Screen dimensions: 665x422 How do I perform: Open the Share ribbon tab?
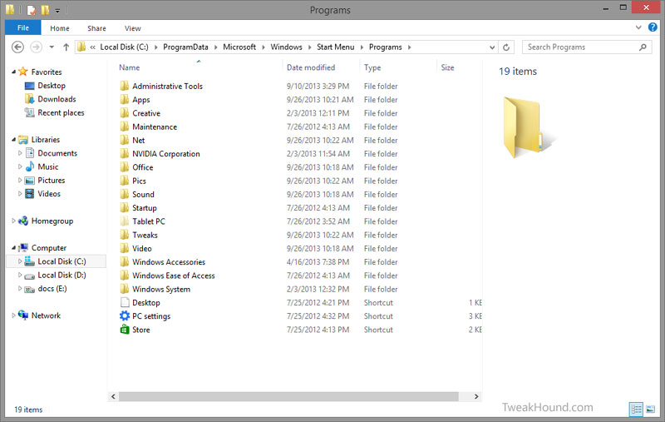pyautogui.click(x=96, y=28)
